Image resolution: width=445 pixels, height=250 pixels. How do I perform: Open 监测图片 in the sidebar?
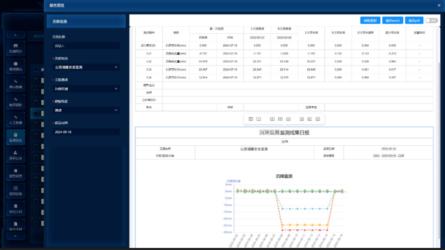coord(16,48)
